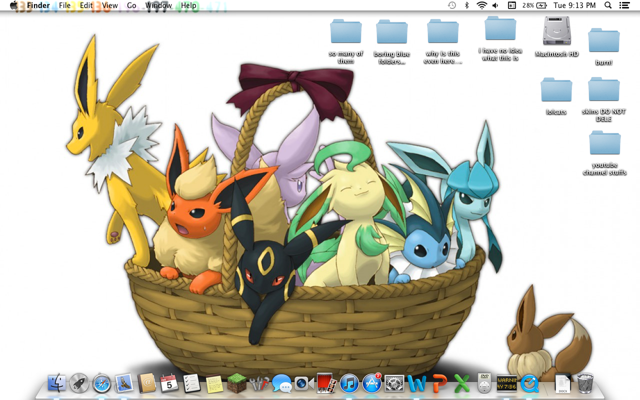Open the App Store with update badge
This screenshot has width=640, height=400.
(x=372, y=385)
